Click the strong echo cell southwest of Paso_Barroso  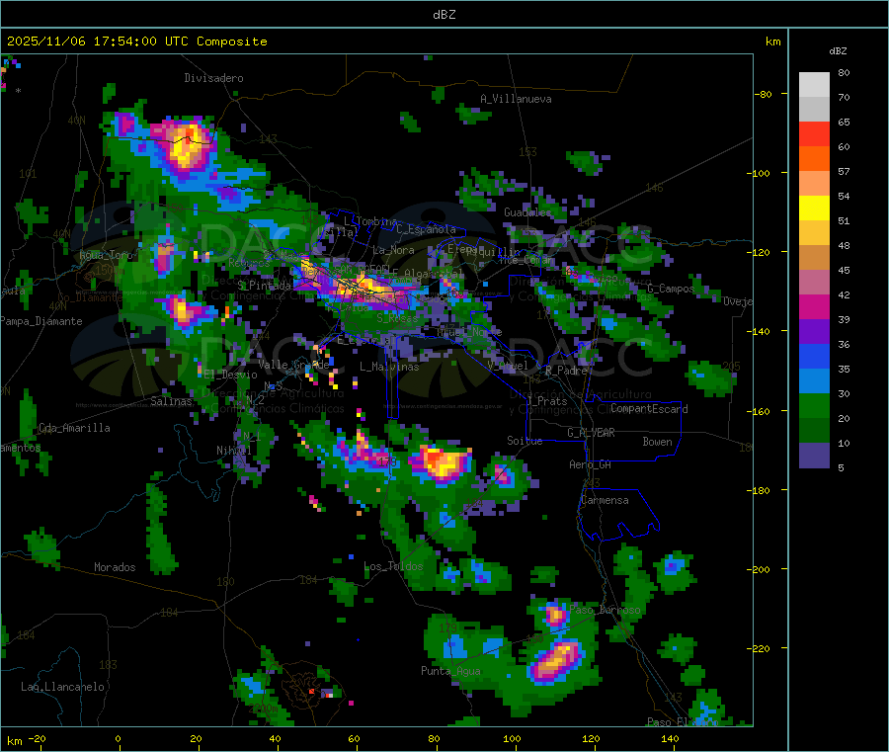tap(554, 660)
